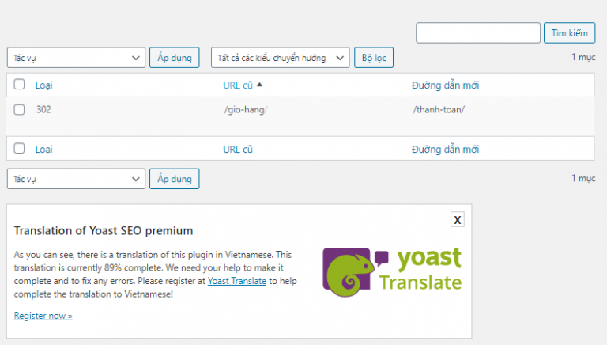Focus the redirect search text field

click(x=478, y=33)
